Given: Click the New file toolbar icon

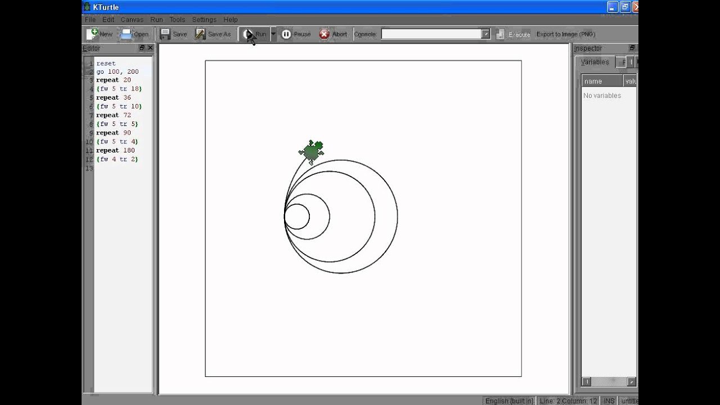Looking at the screenshot, I should (93, 34).
